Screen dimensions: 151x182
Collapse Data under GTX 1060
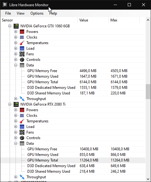tap(16, 65)
